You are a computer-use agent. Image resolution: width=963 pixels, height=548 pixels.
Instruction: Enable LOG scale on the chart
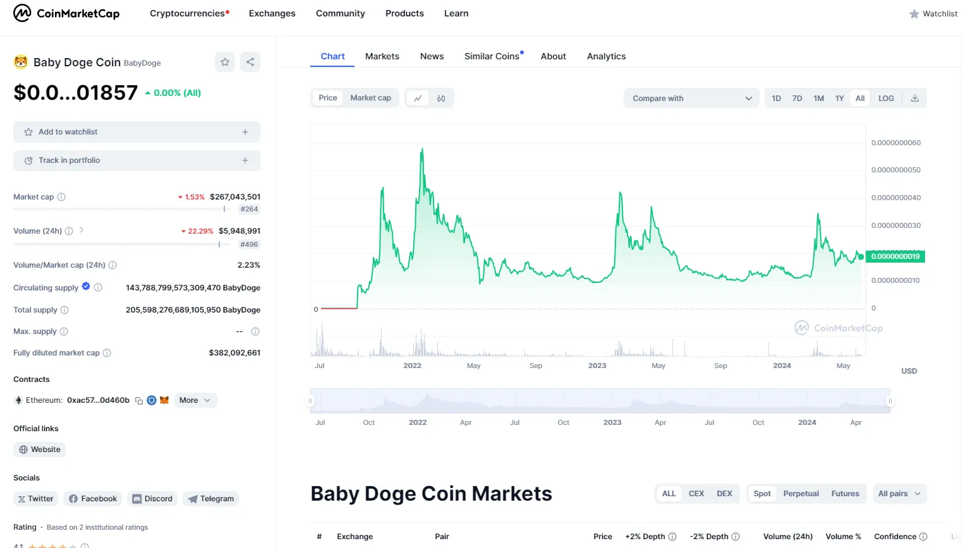click(x=886, y=98)
